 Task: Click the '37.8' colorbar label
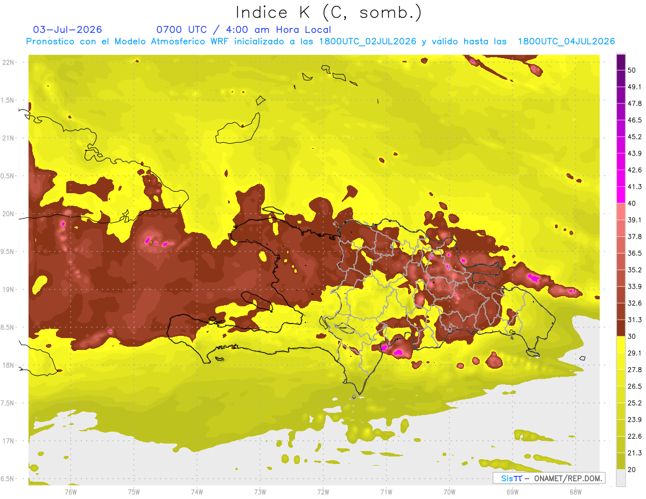[635, 236]
